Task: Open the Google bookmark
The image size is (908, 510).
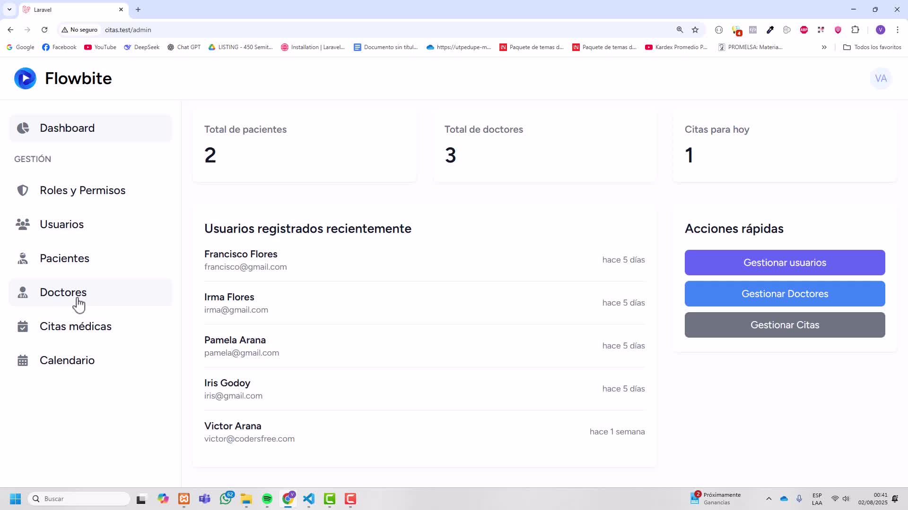Action: (20, 47)
